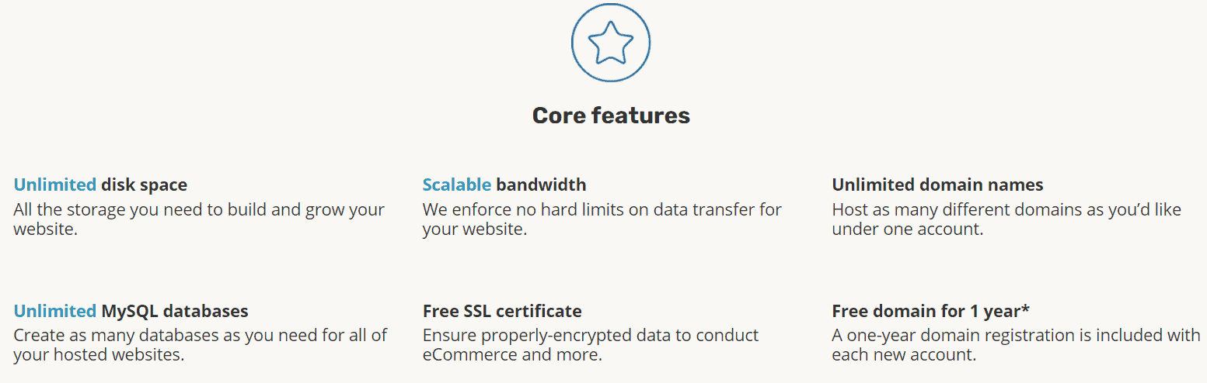Screen dimensions: 1207x383
Task: Click the Host as many domains description
Action: (x=1006, y=219)
